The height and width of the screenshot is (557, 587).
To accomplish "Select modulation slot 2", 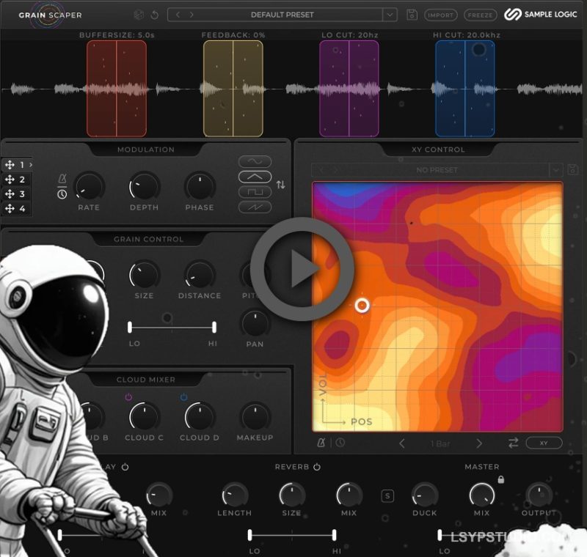I will (x=16, y=178).
